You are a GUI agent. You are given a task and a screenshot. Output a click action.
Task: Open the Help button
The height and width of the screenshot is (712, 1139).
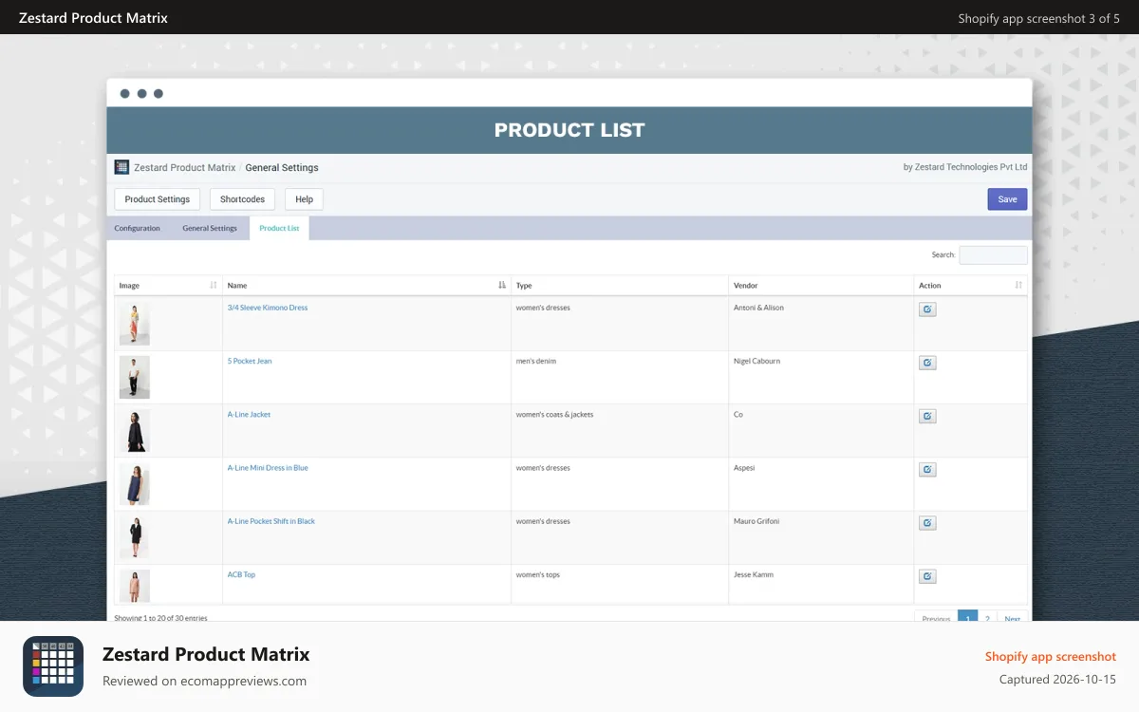point(304,199)
